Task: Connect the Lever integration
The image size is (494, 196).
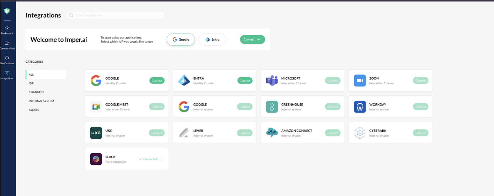Action: 245,133
